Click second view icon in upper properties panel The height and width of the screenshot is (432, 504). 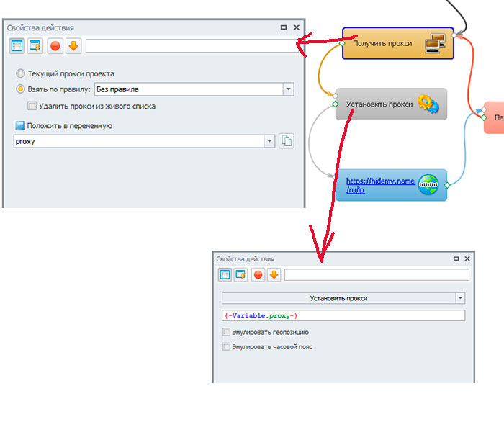35,46
